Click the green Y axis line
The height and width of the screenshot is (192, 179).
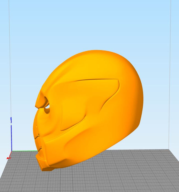(x=25, y=151)
